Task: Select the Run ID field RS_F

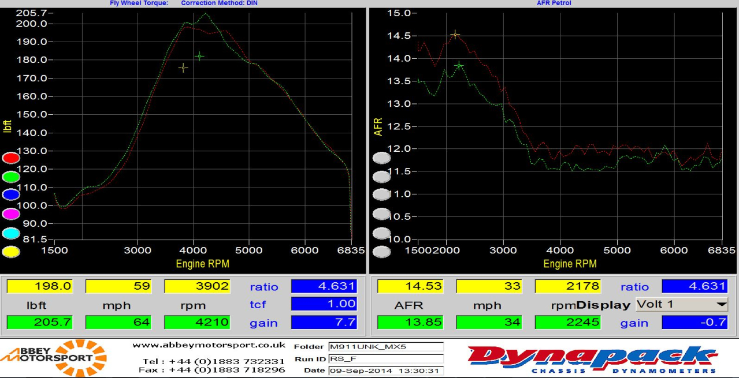Action: coord(385,358)
